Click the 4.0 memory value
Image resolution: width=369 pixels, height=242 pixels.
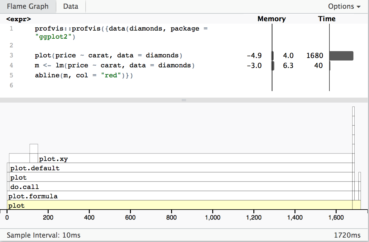point(288,56)
